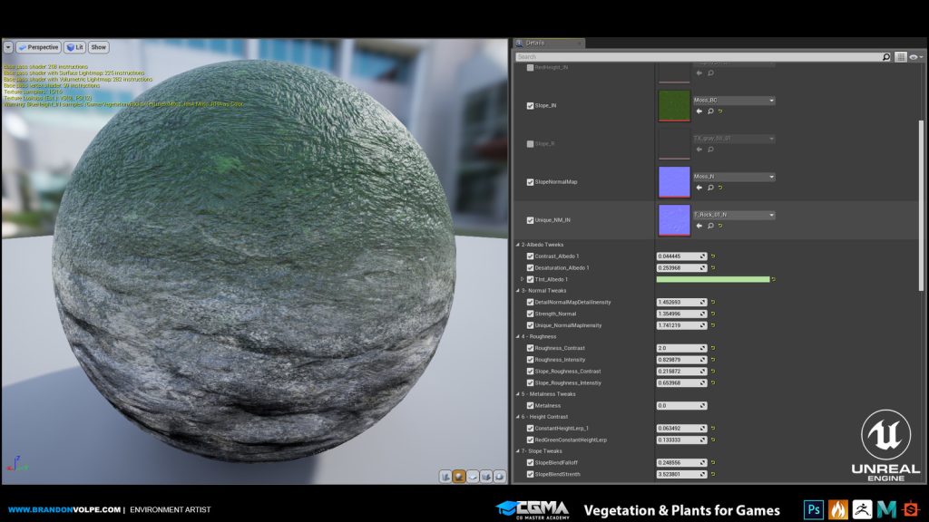Open the Moss_BC texture dropdown
The image size is (929, 522).
point(771,100)
